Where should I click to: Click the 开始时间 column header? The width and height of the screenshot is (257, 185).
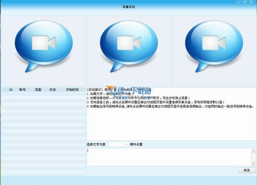pyautogui.click(x=72, y=90)
